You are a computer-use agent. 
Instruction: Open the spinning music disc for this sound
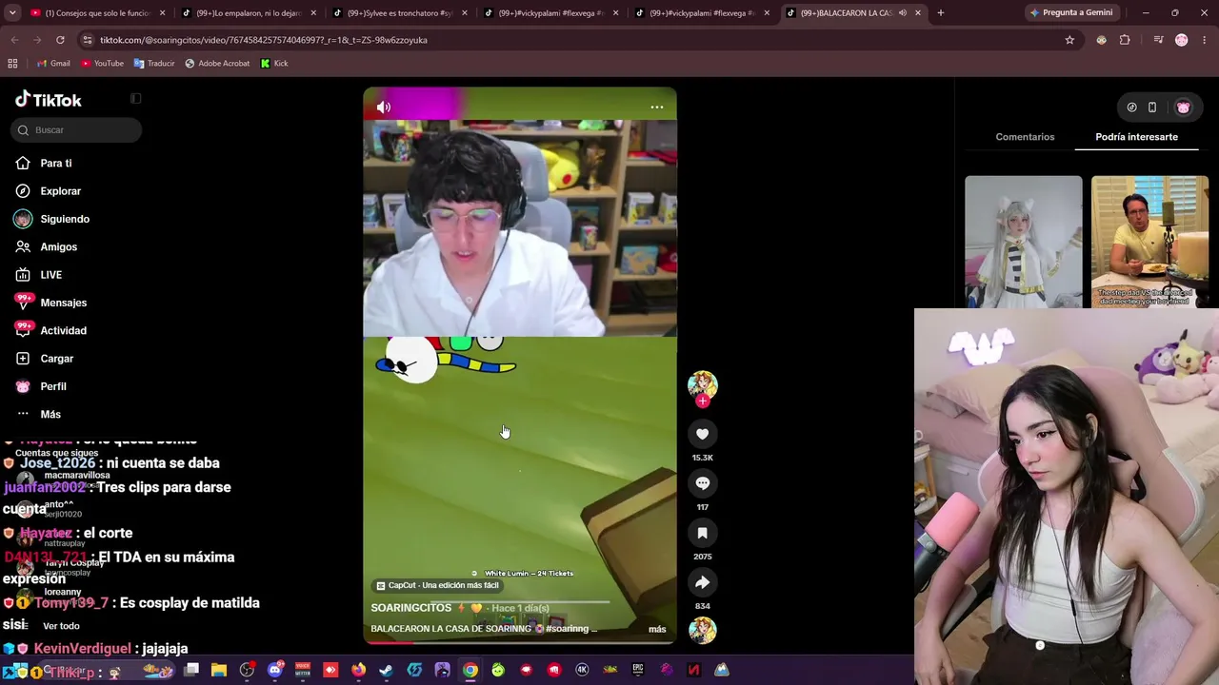(x=703, y=630)
